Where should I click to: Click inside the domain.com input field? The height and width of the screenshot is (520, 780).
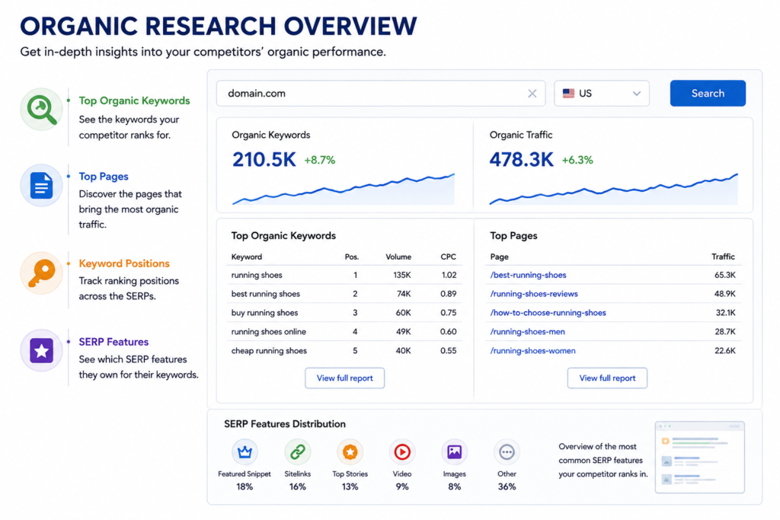click(x=371, y=94)
